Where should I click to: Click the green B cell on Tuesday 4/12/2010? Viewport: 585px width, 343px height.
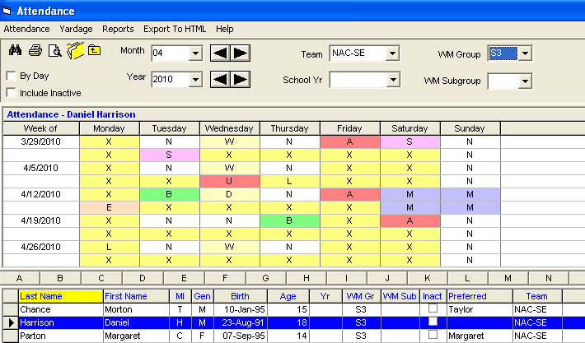click(x=170, y=194)
